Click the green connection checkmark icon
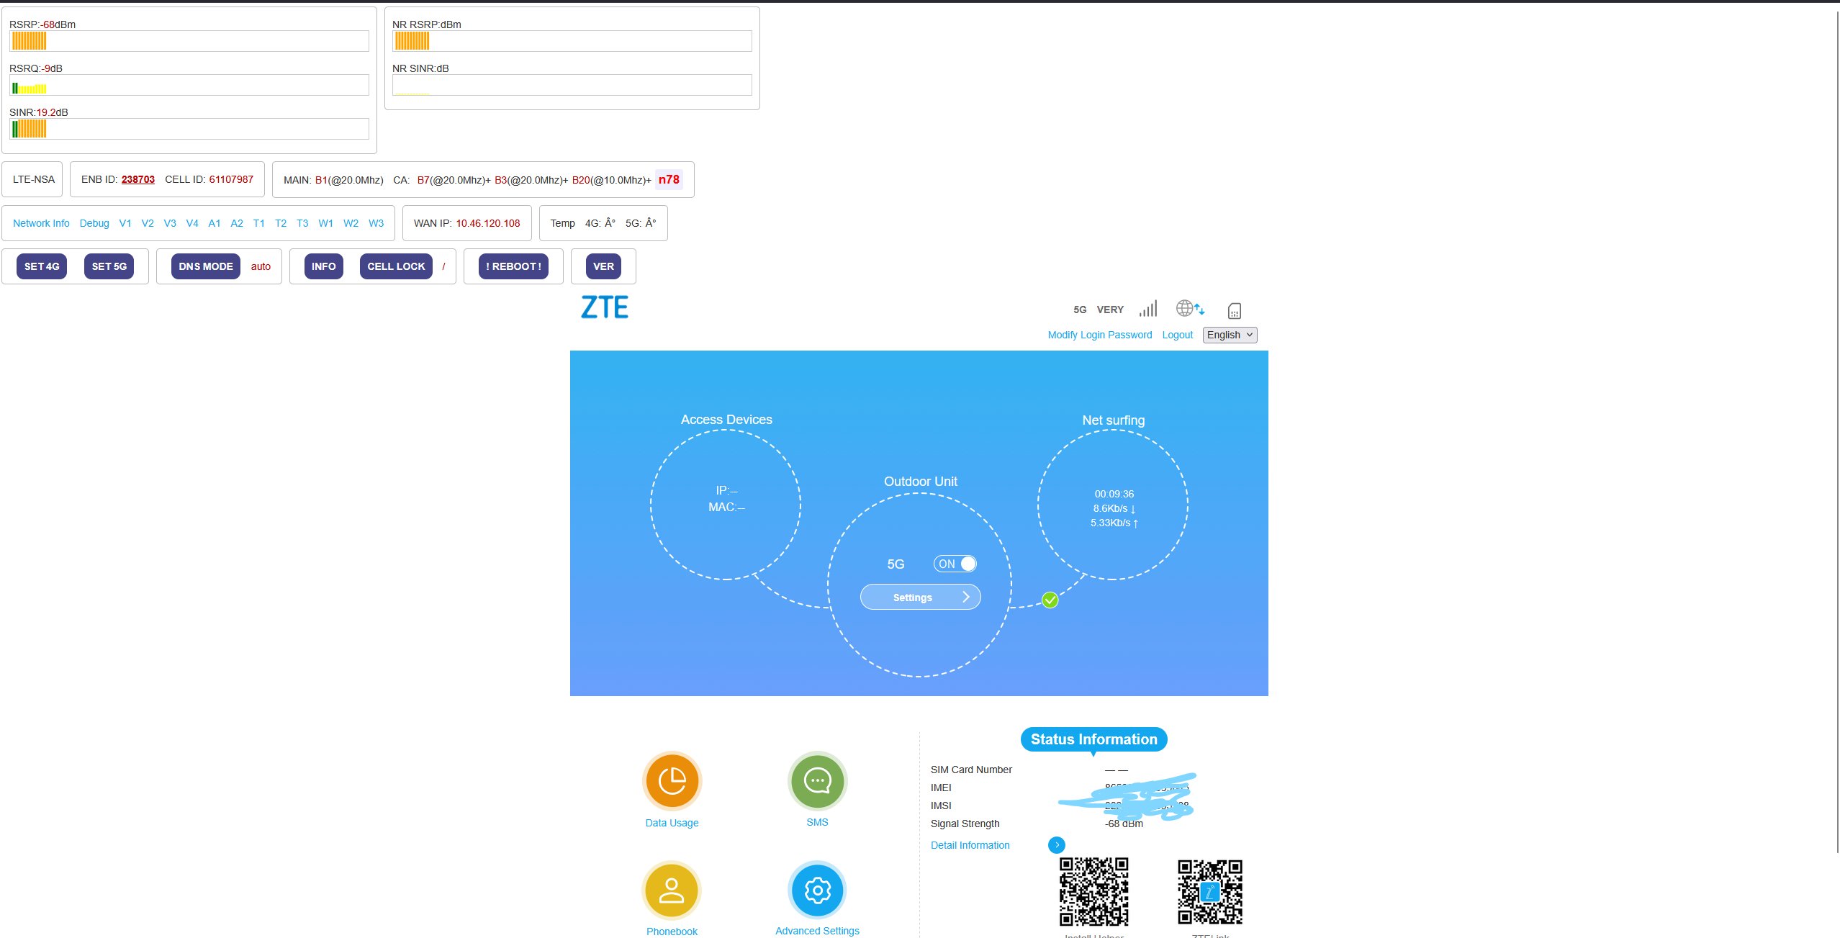The height and width of the screenshot is (938, 1840). tap(1050, 600)
